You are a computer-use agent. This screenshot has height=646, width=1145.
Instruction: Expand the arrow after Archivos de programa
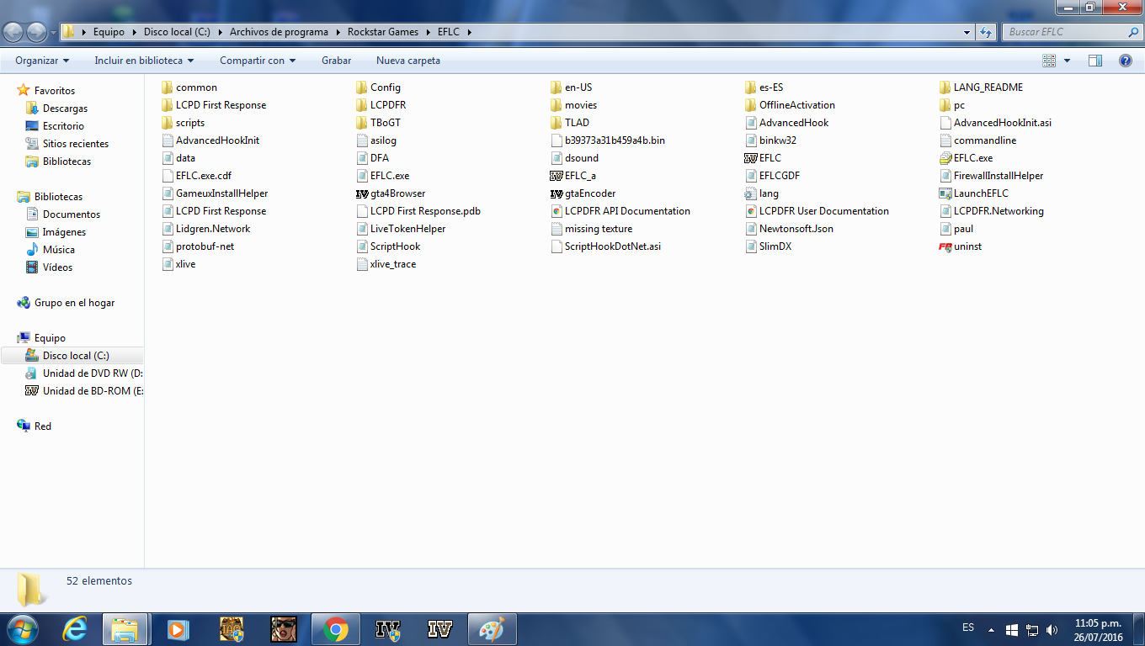pos(338,32)
